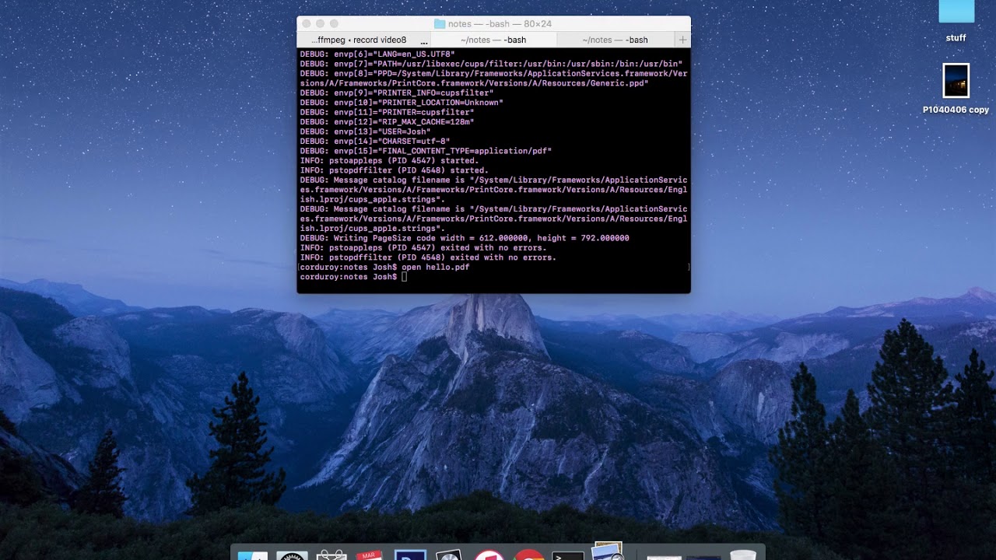Click the 'stuff' folder name label
The width and height of the screenshot is (996, 560).
point(956,37)
